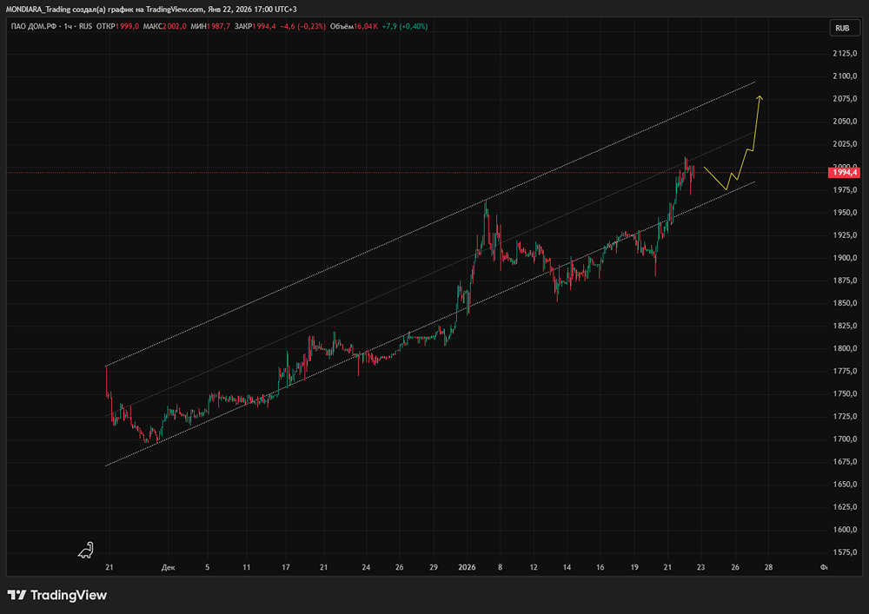The width and height of the screenshot is (869, 614).
Task: Click the 1875,0 price axis label
Action: click(845, 281)
